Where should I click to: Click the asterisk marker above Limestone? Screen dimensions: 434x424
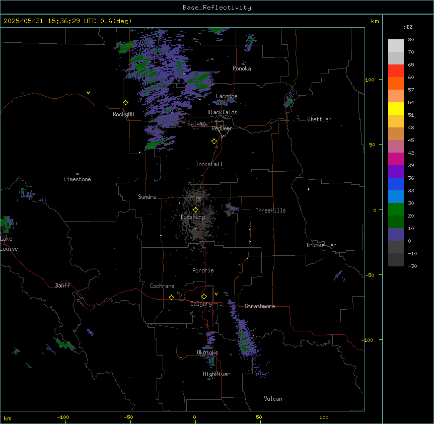(x=77, y=174)
